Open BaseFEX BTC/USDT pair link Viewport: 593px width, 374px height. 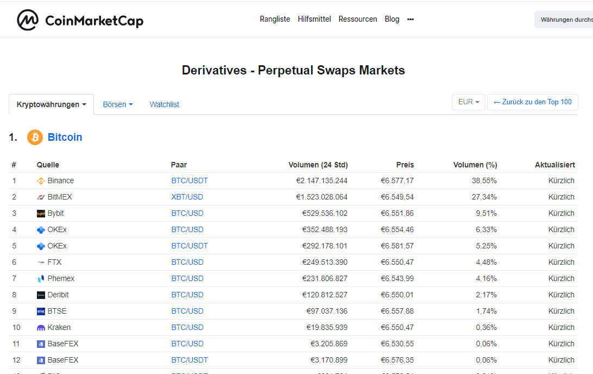pos(190,360)
